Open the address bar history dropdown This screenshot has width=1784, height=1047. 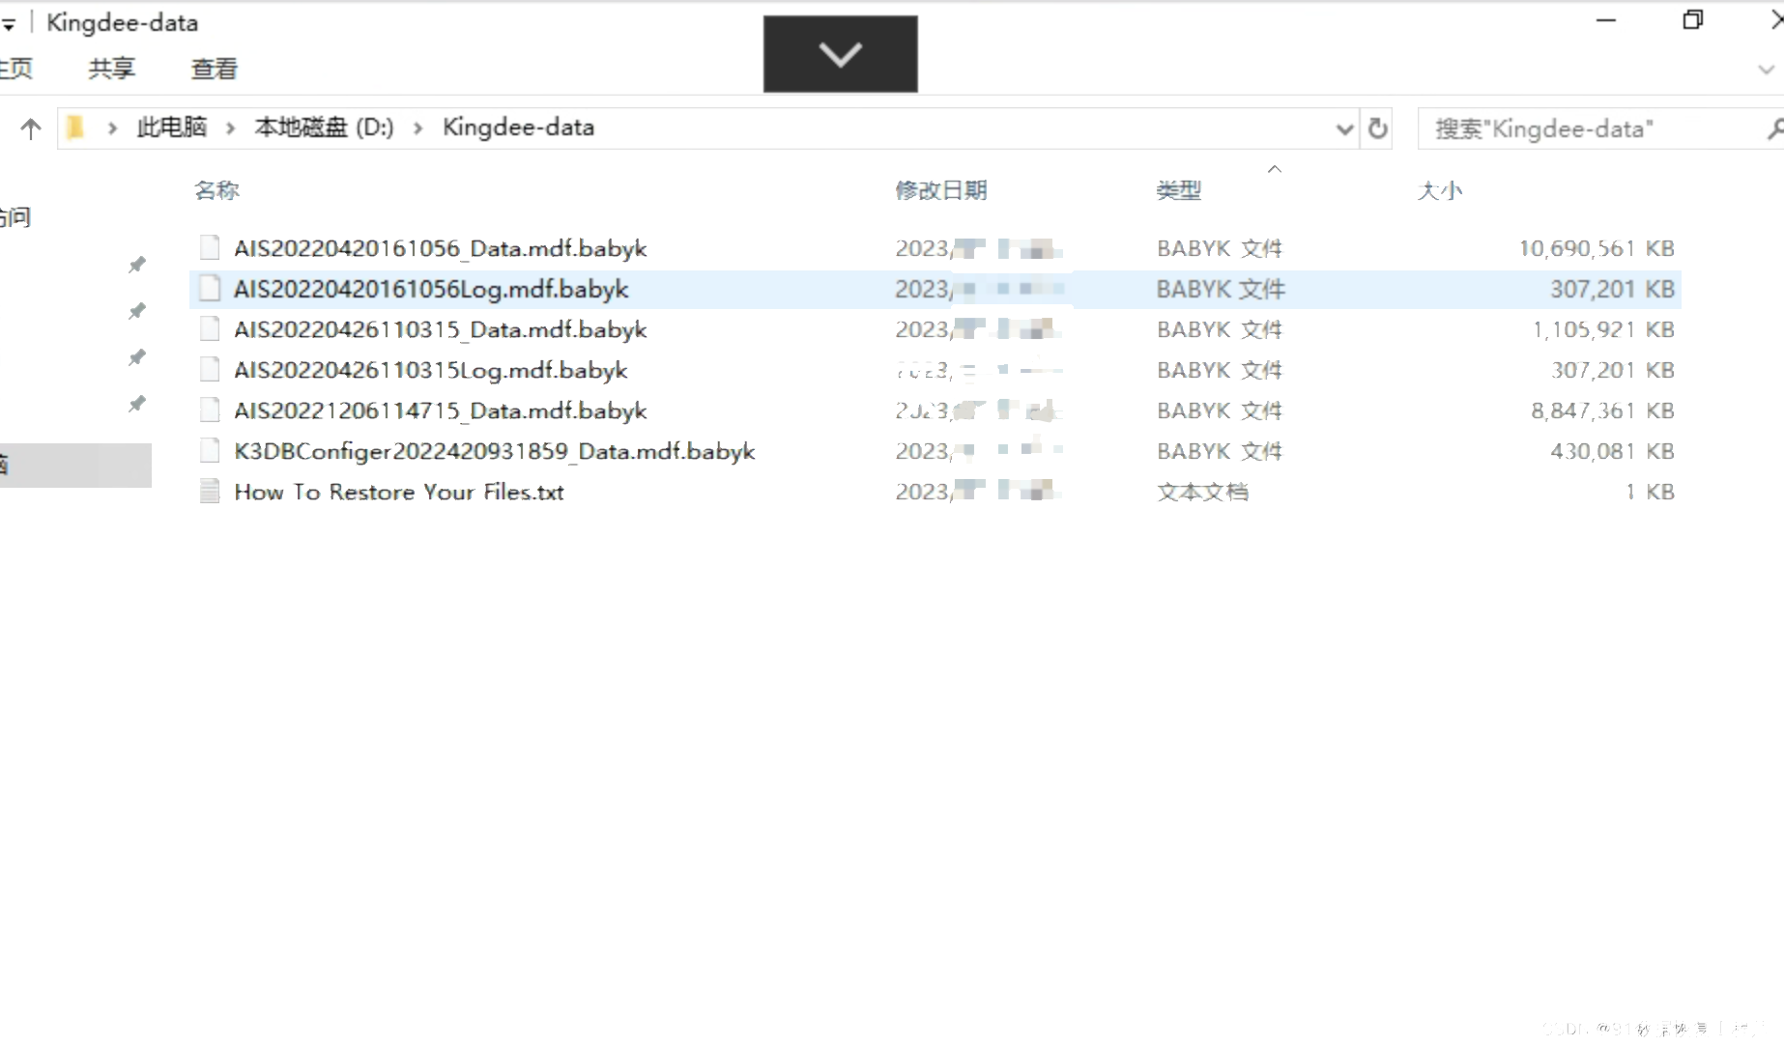(1343, 128)
